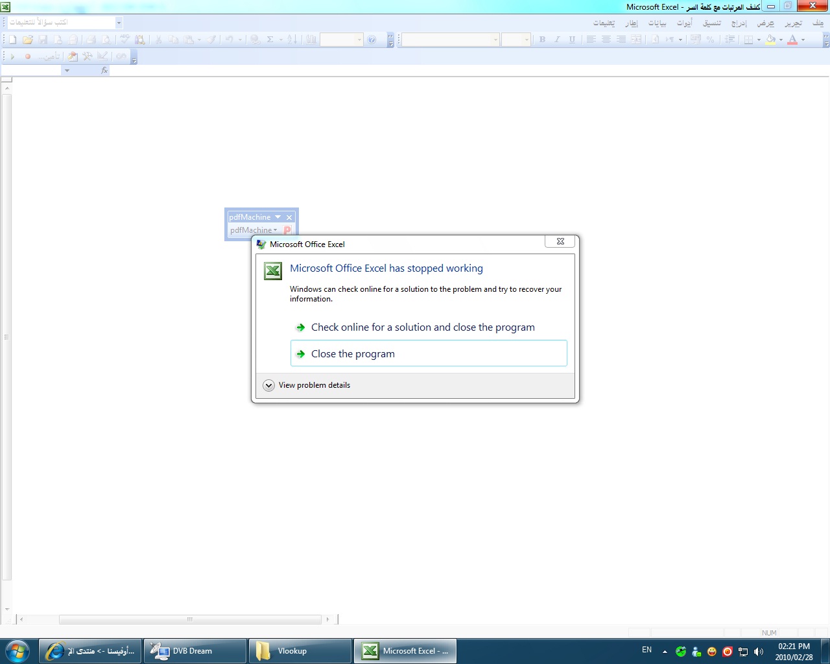Expand View problem details chevron

[268, 385]
